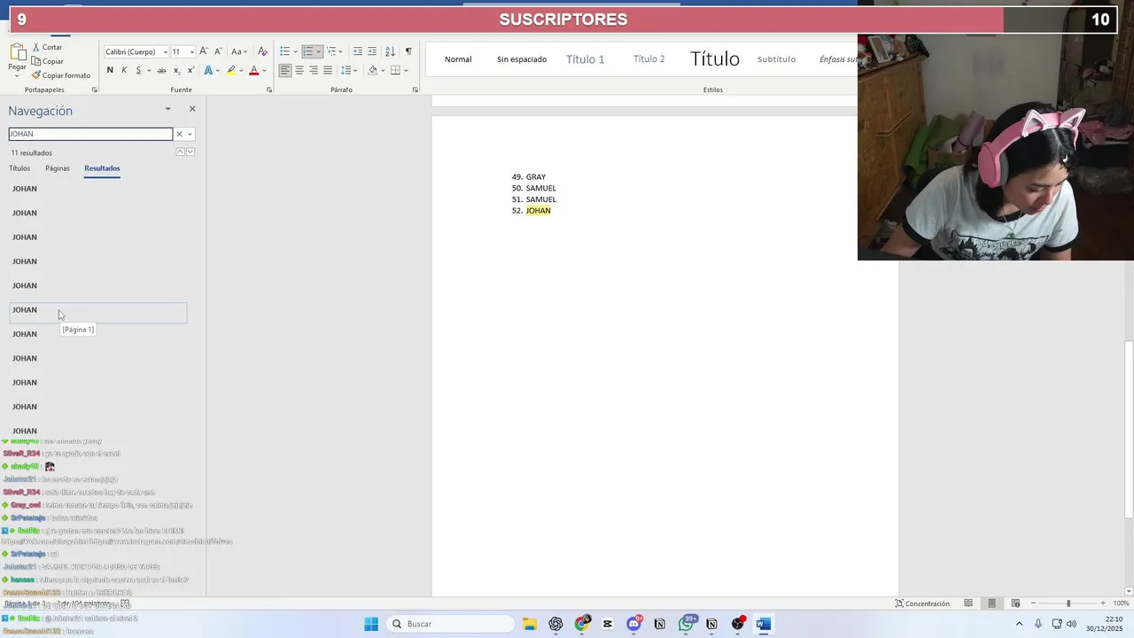The image size is (1134, 638).
Task: Click the JOHAN search field
Action: (x=90, y=134)
